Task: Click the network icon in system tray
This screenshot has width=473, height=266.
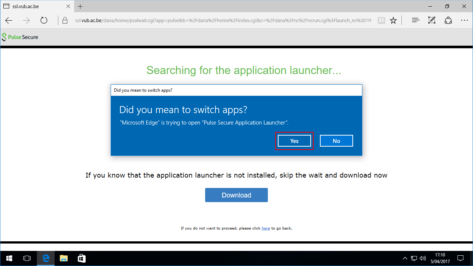Action: (414, 258)
